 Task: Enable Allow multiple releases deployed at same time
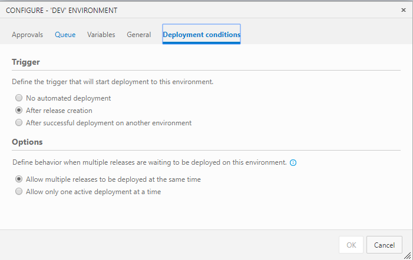click(x=19, y=179)
